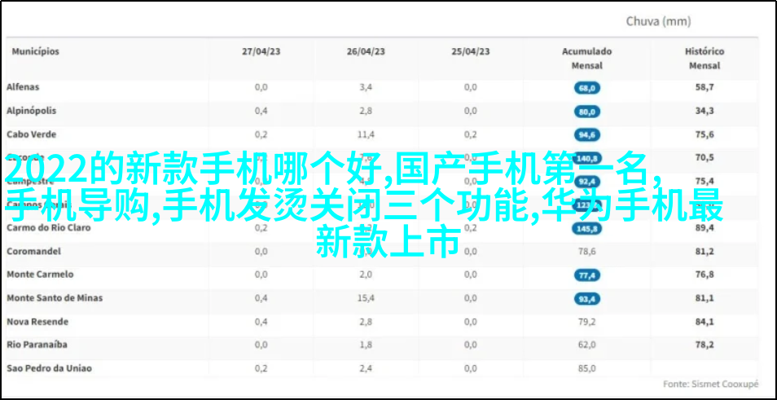Click the 1,8 value for Rio Paranaíba
This screenshot has width=777, height=400.
pos(366,345)
